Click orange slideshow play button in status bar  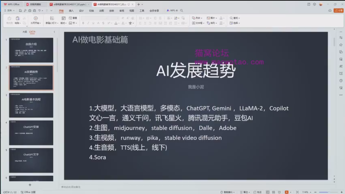point(286,192)
